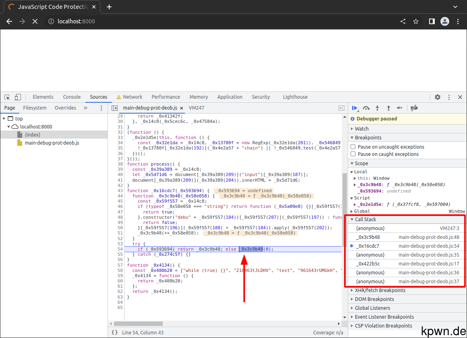
Task: Open DevTools settings gear
Action: point(437,97)
